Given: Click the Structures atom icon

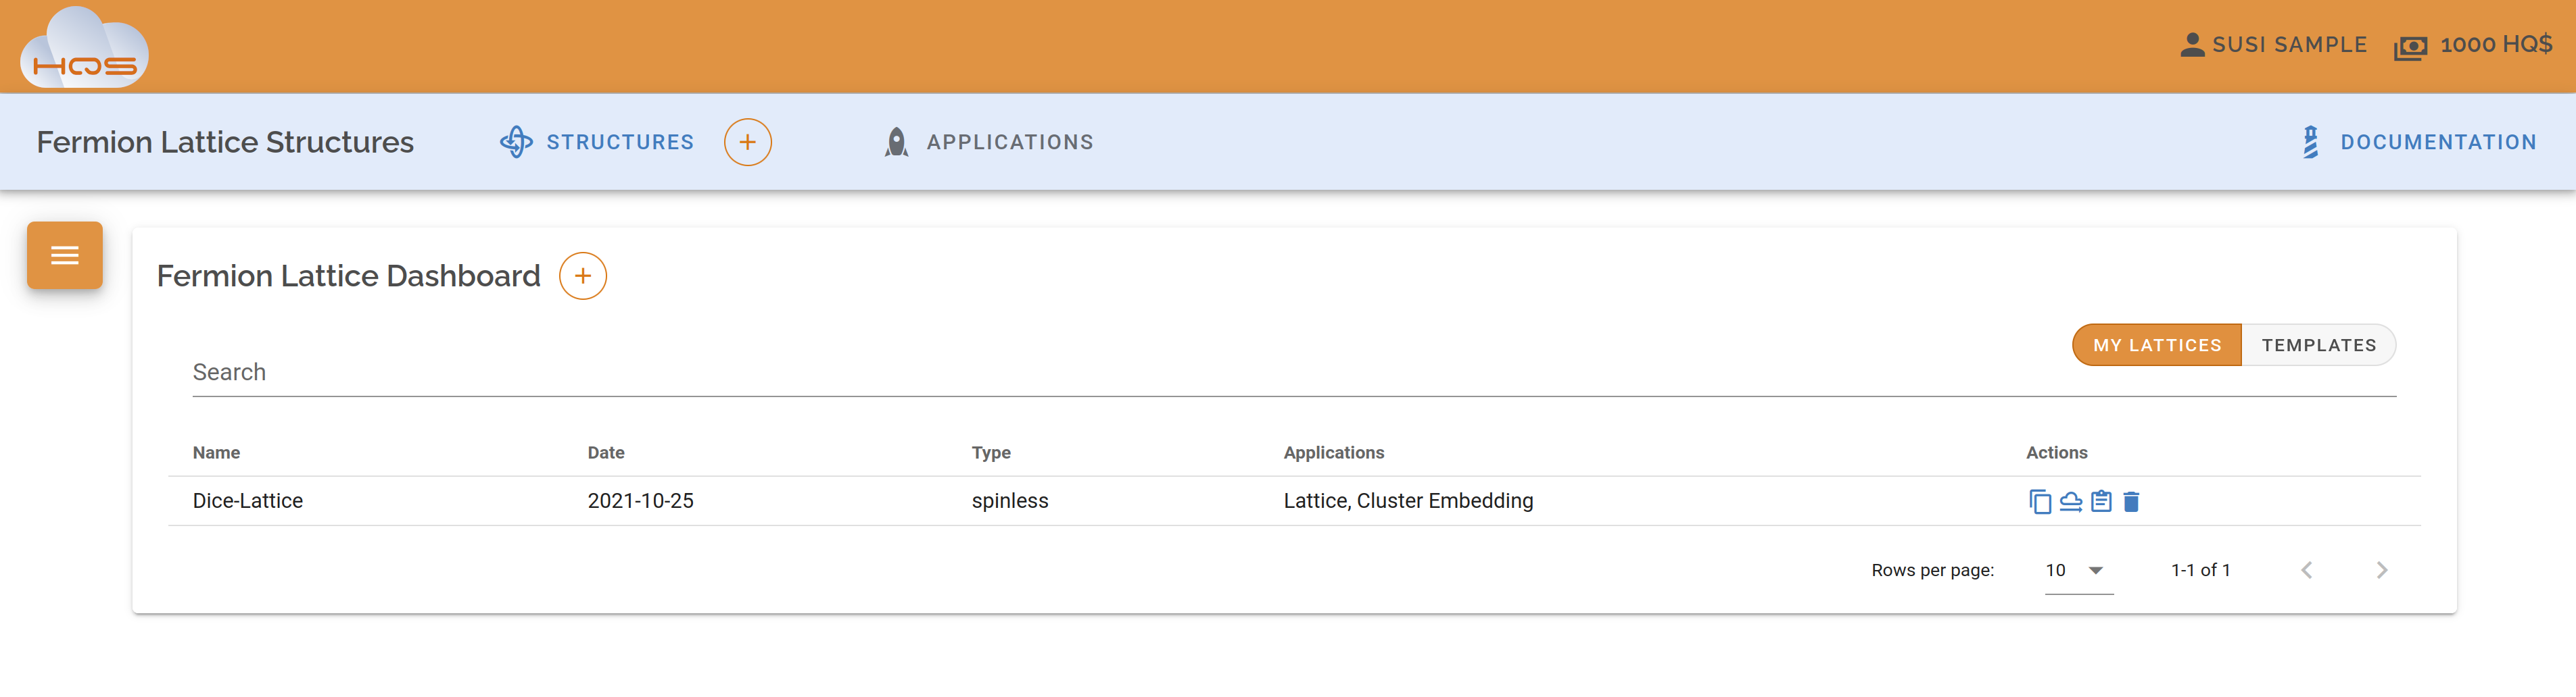Looking at the screenshot, I should pyautogui.click(x=517, y=142).
